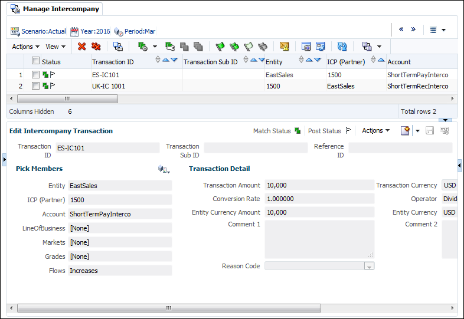This screenshot has height=319, width=464.
Task: Go to next with double right arrows
Action: pyautogui.click(x=413, y=29)
